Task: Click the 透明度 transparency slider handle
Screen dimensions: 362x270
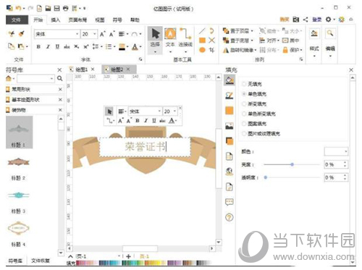Action: [266, 177]
